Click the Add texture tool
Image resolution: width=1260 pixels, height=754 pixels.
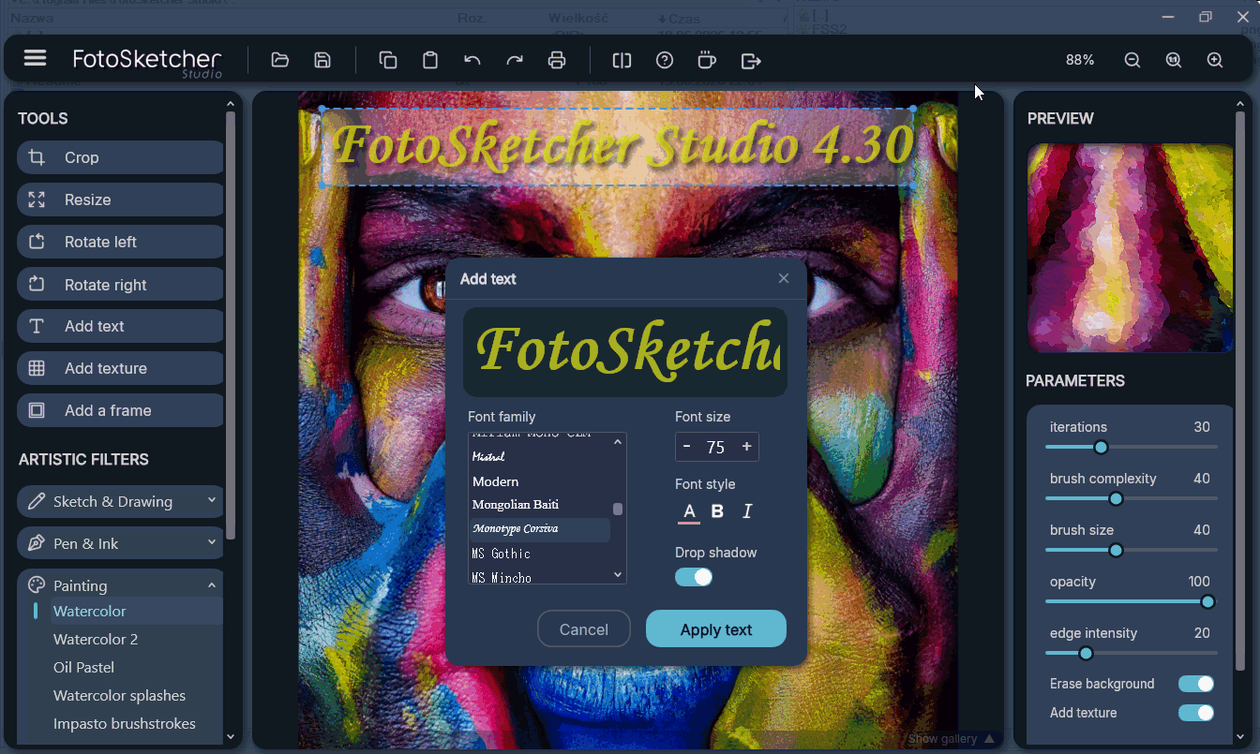coord(121,368)
